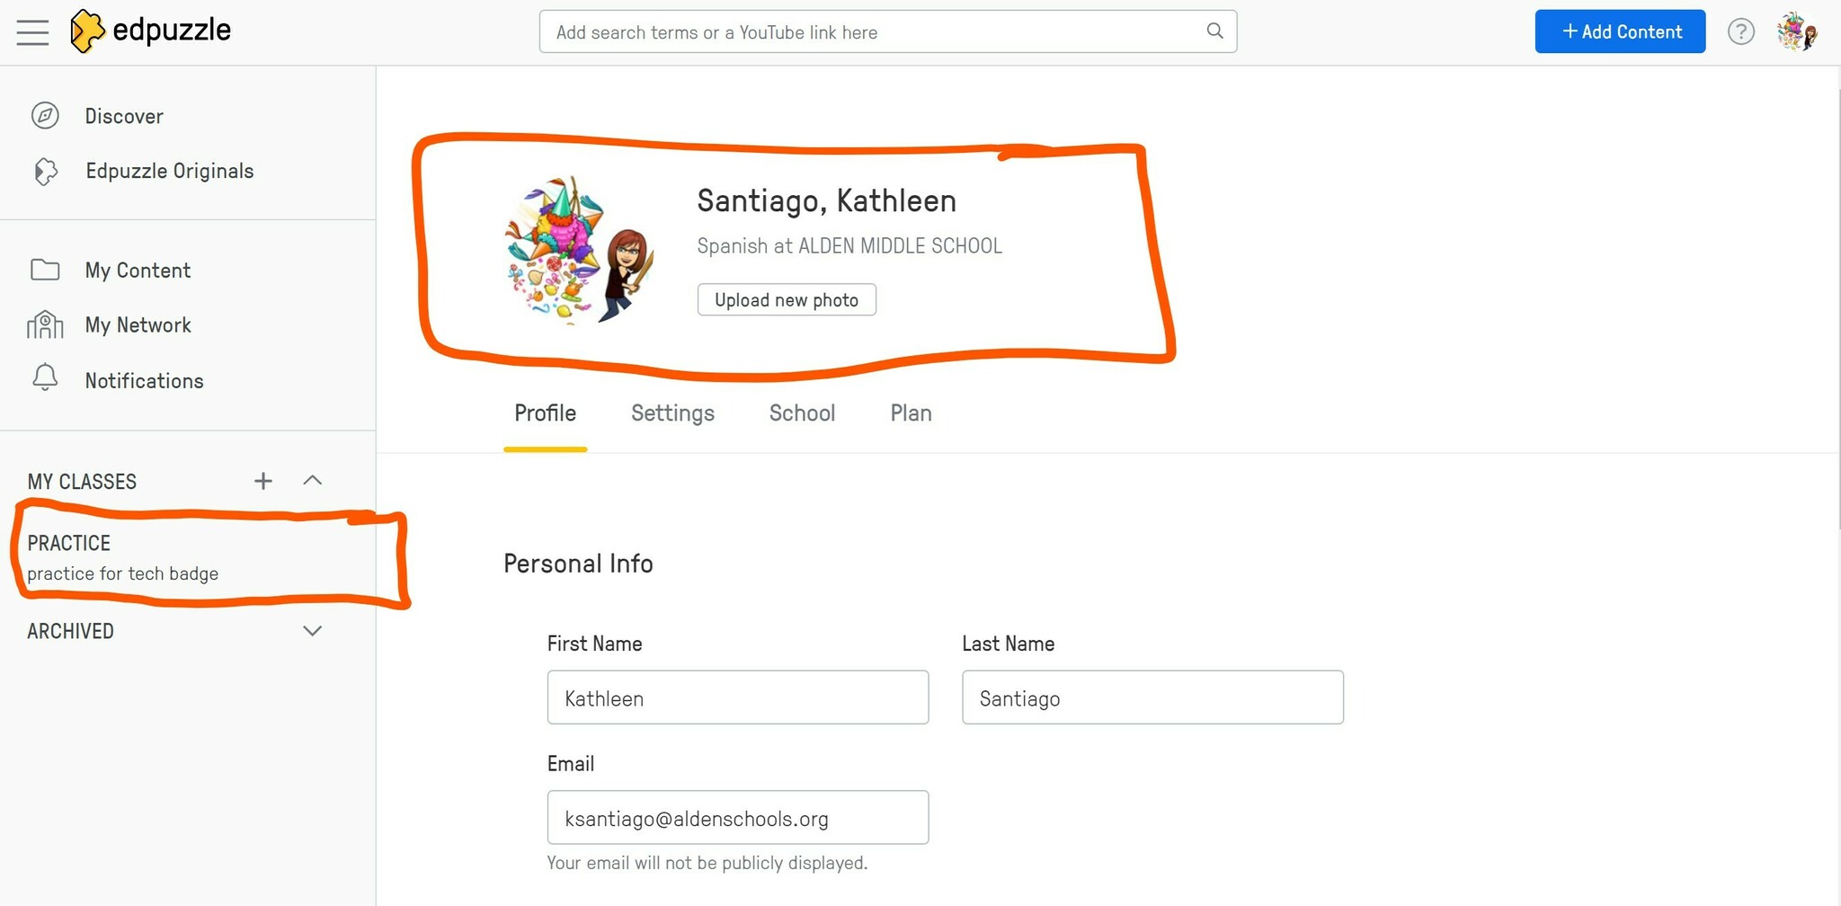Open the Plan tab
Image resolution: width=1841 pixels, height=906 pixels.
click(x=911, y=413)
